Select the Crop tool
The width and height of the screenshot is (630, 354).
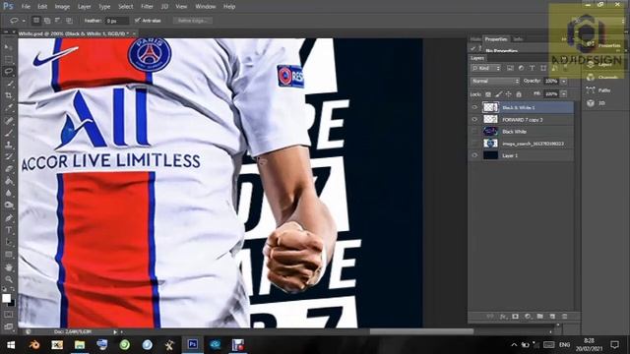tap(9, 96)
